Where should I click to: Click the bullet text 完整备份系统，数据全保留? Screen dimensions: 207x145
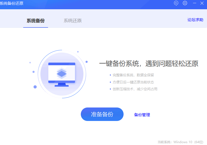coord(133,75)
